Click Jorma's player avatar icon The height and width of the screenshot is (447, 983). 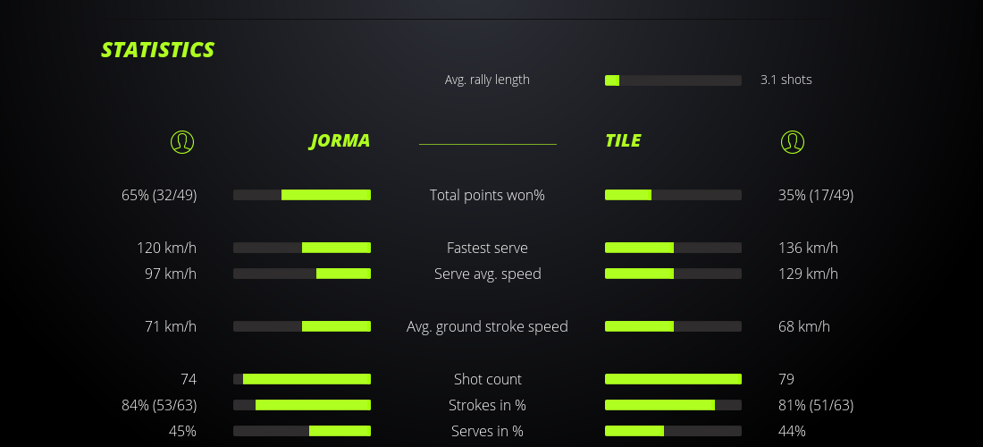click(x=182, y=142)
